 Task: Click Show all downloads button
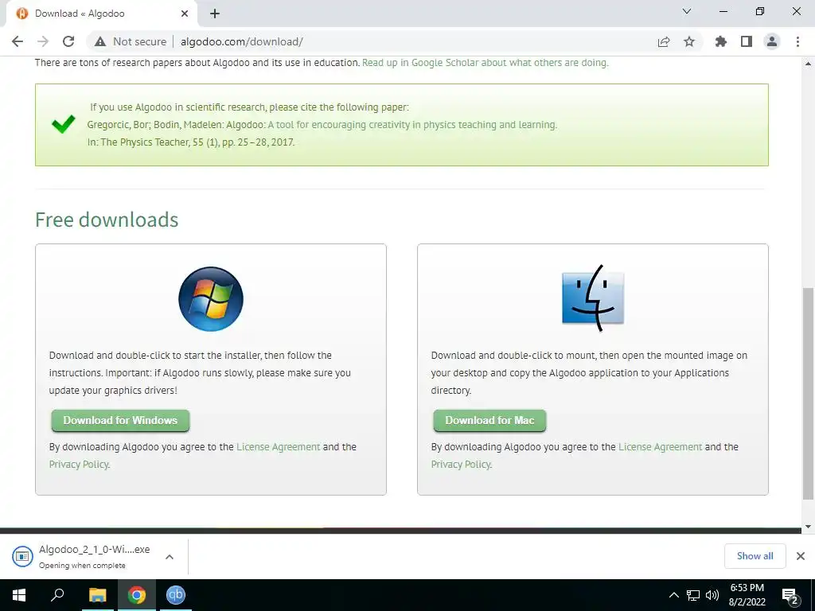tap(755, 556)
